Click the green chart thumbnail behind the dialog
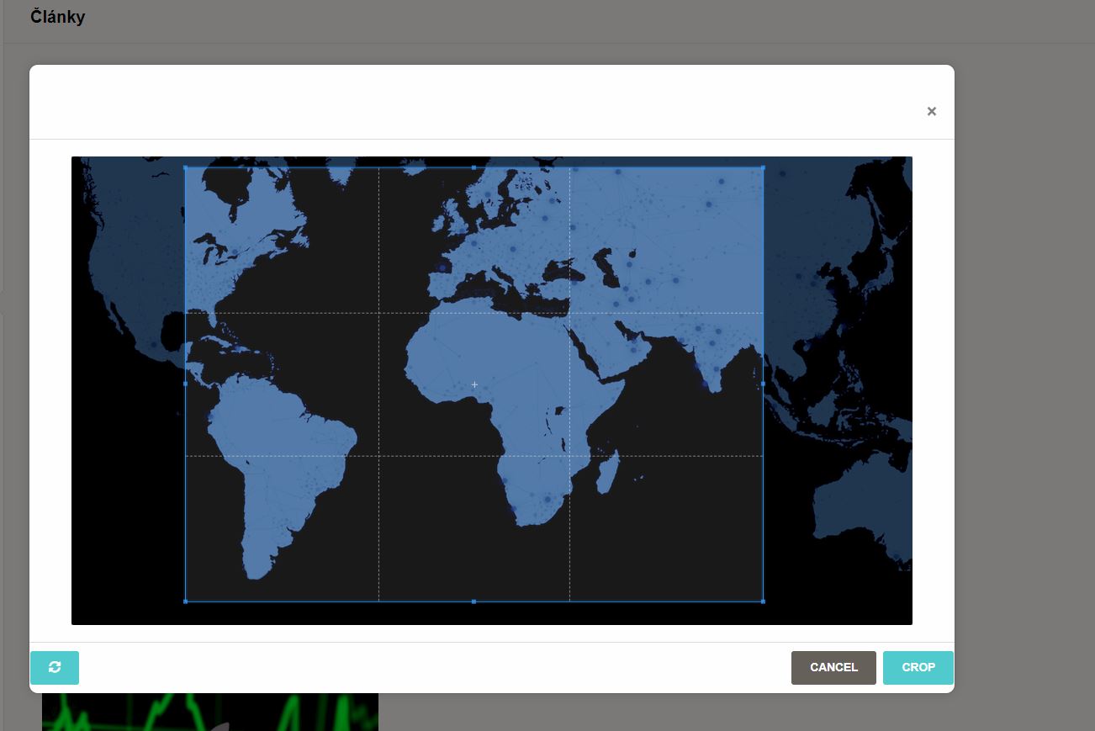The height and width of the screenshot is (731, 1095). click(x=210, y=712)
